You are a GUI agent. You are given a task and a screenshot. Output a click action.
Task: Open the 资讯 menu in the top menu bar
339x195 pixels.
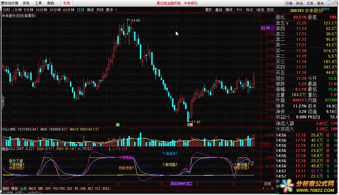pos(26,3)
